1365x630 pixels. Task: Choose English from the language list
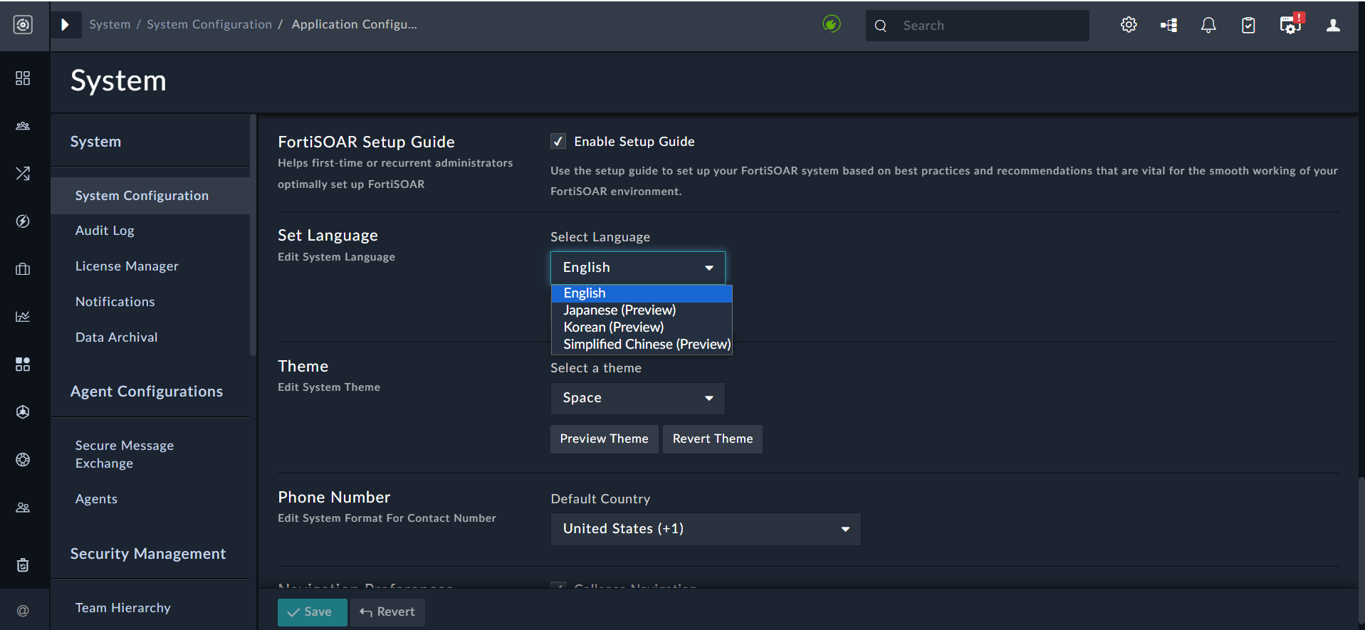tap(642, 293)
